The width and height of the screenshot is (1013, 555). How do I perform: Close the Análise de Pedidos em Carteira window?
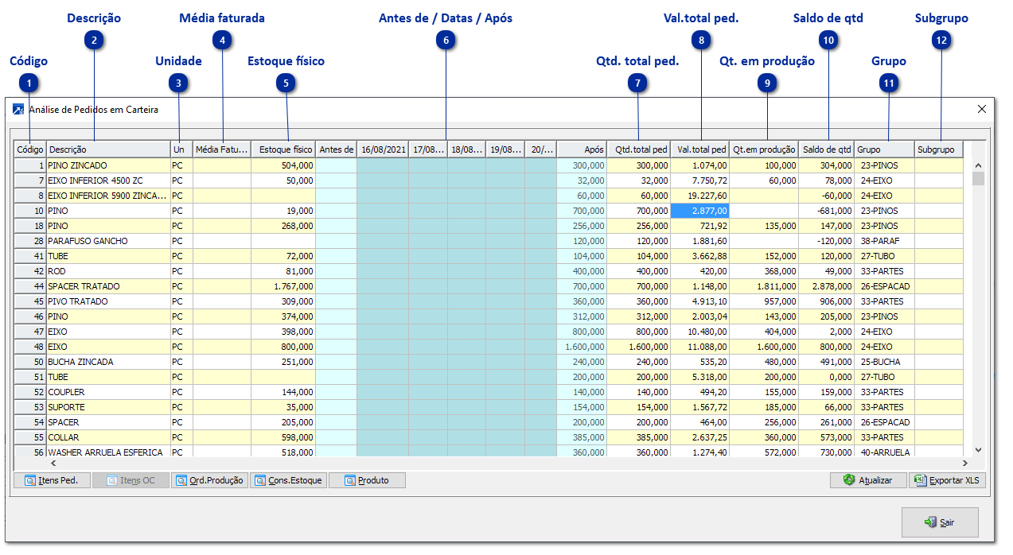click(x=981, y=109)
